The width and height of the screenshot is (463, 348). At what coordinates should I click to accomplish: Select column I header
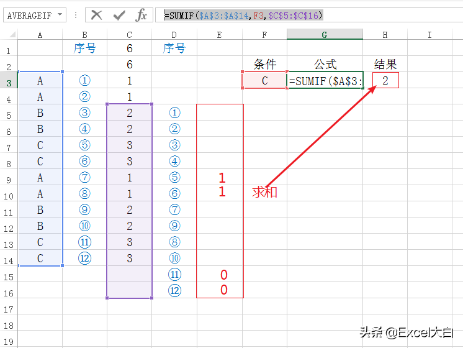click(x=429, y=35)
